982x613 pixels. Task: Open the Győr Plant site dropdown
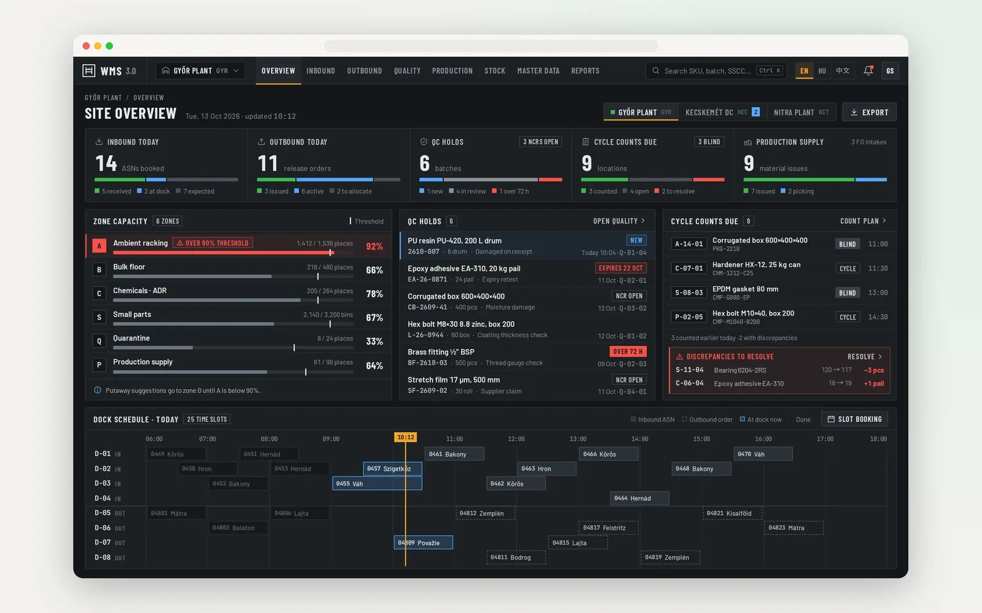[200, 70]
